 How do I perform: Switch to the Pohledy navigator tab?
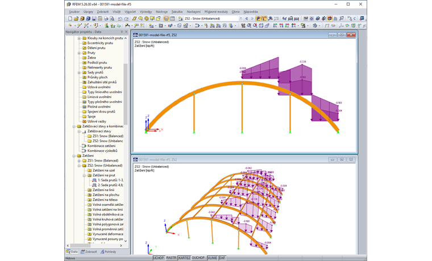[108, 252]
